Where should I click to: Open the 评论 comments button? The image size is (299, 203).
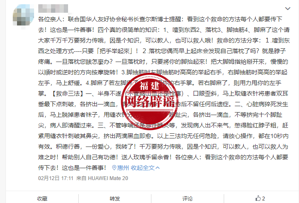point(188,199)
